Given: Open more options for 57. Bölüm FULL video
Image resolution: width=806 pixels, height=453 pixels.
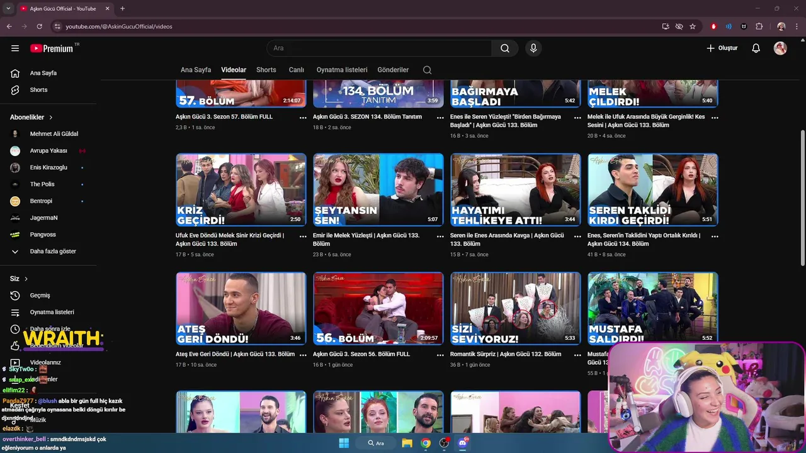Looking at the screenshot, I should pyautogui.click(x=303, y=118).
